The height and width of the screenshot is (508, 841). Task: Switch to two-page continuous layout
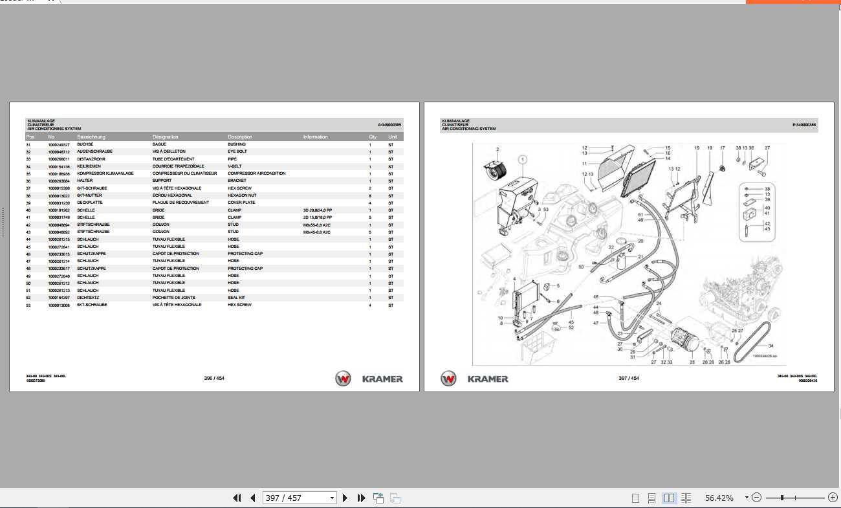tap(686, 498)
